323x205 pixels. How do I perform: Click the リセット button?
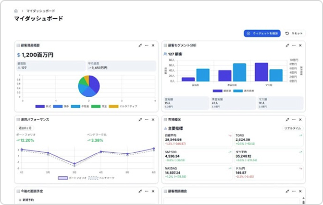pyautogui.click(x=295, y=33)
